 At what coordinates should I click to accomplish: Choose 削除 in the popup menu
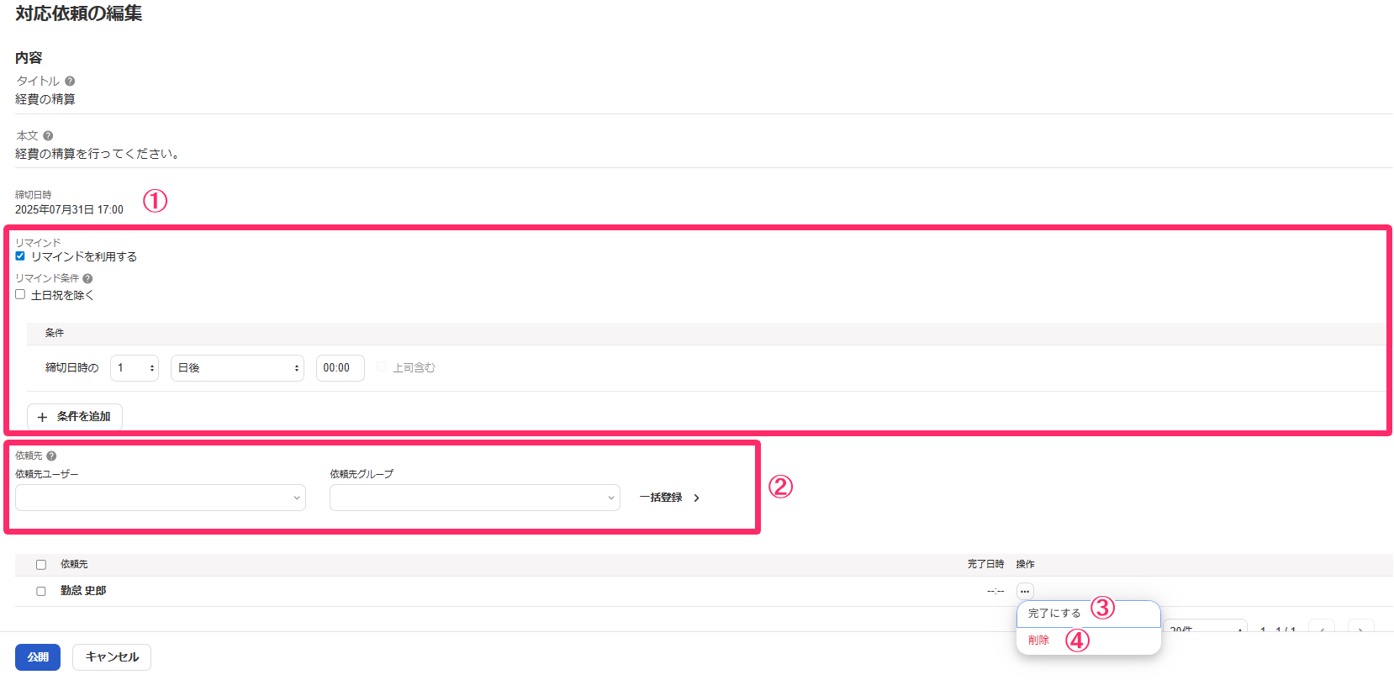(x=1039, y=640)
